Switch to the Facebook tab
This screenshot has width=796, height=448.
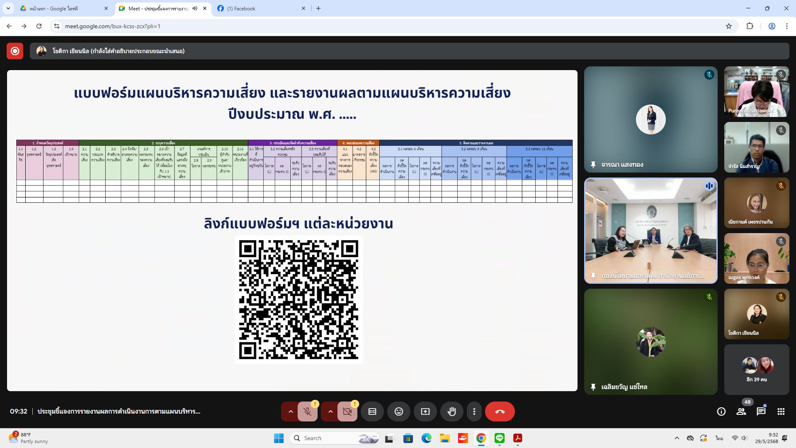click(x=261, y=8)
